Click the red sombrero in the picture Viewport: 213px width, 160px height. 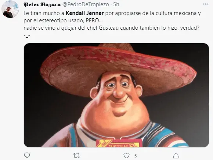click(x=118, y=68)
